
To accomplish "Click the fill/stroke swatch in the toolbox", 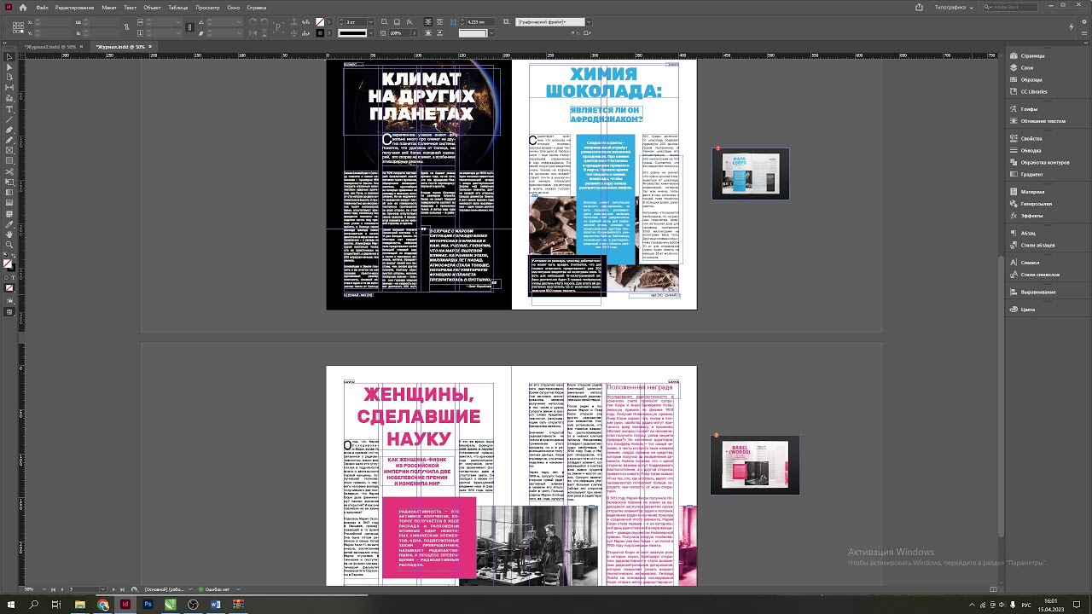I will click(9, 264).
